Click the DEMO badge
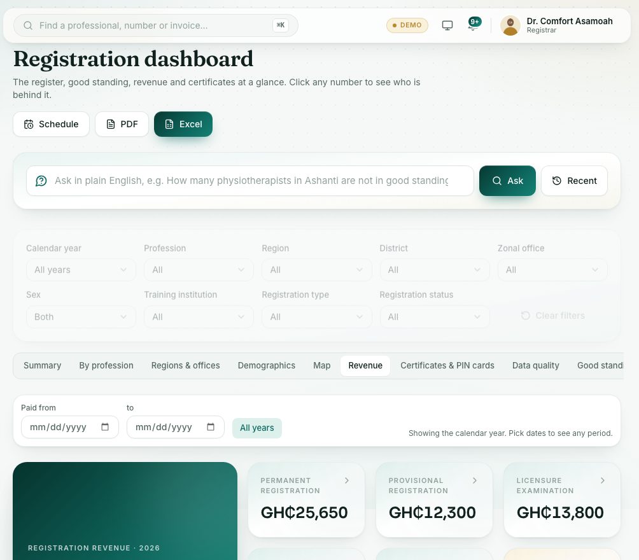639x560 pixels. pyautogui.click(x=407, y=25)
